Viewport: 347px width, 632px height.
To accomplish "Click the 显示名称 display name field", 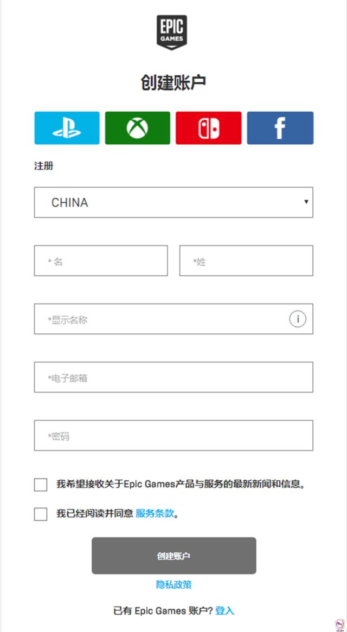I will click(163, 319).
